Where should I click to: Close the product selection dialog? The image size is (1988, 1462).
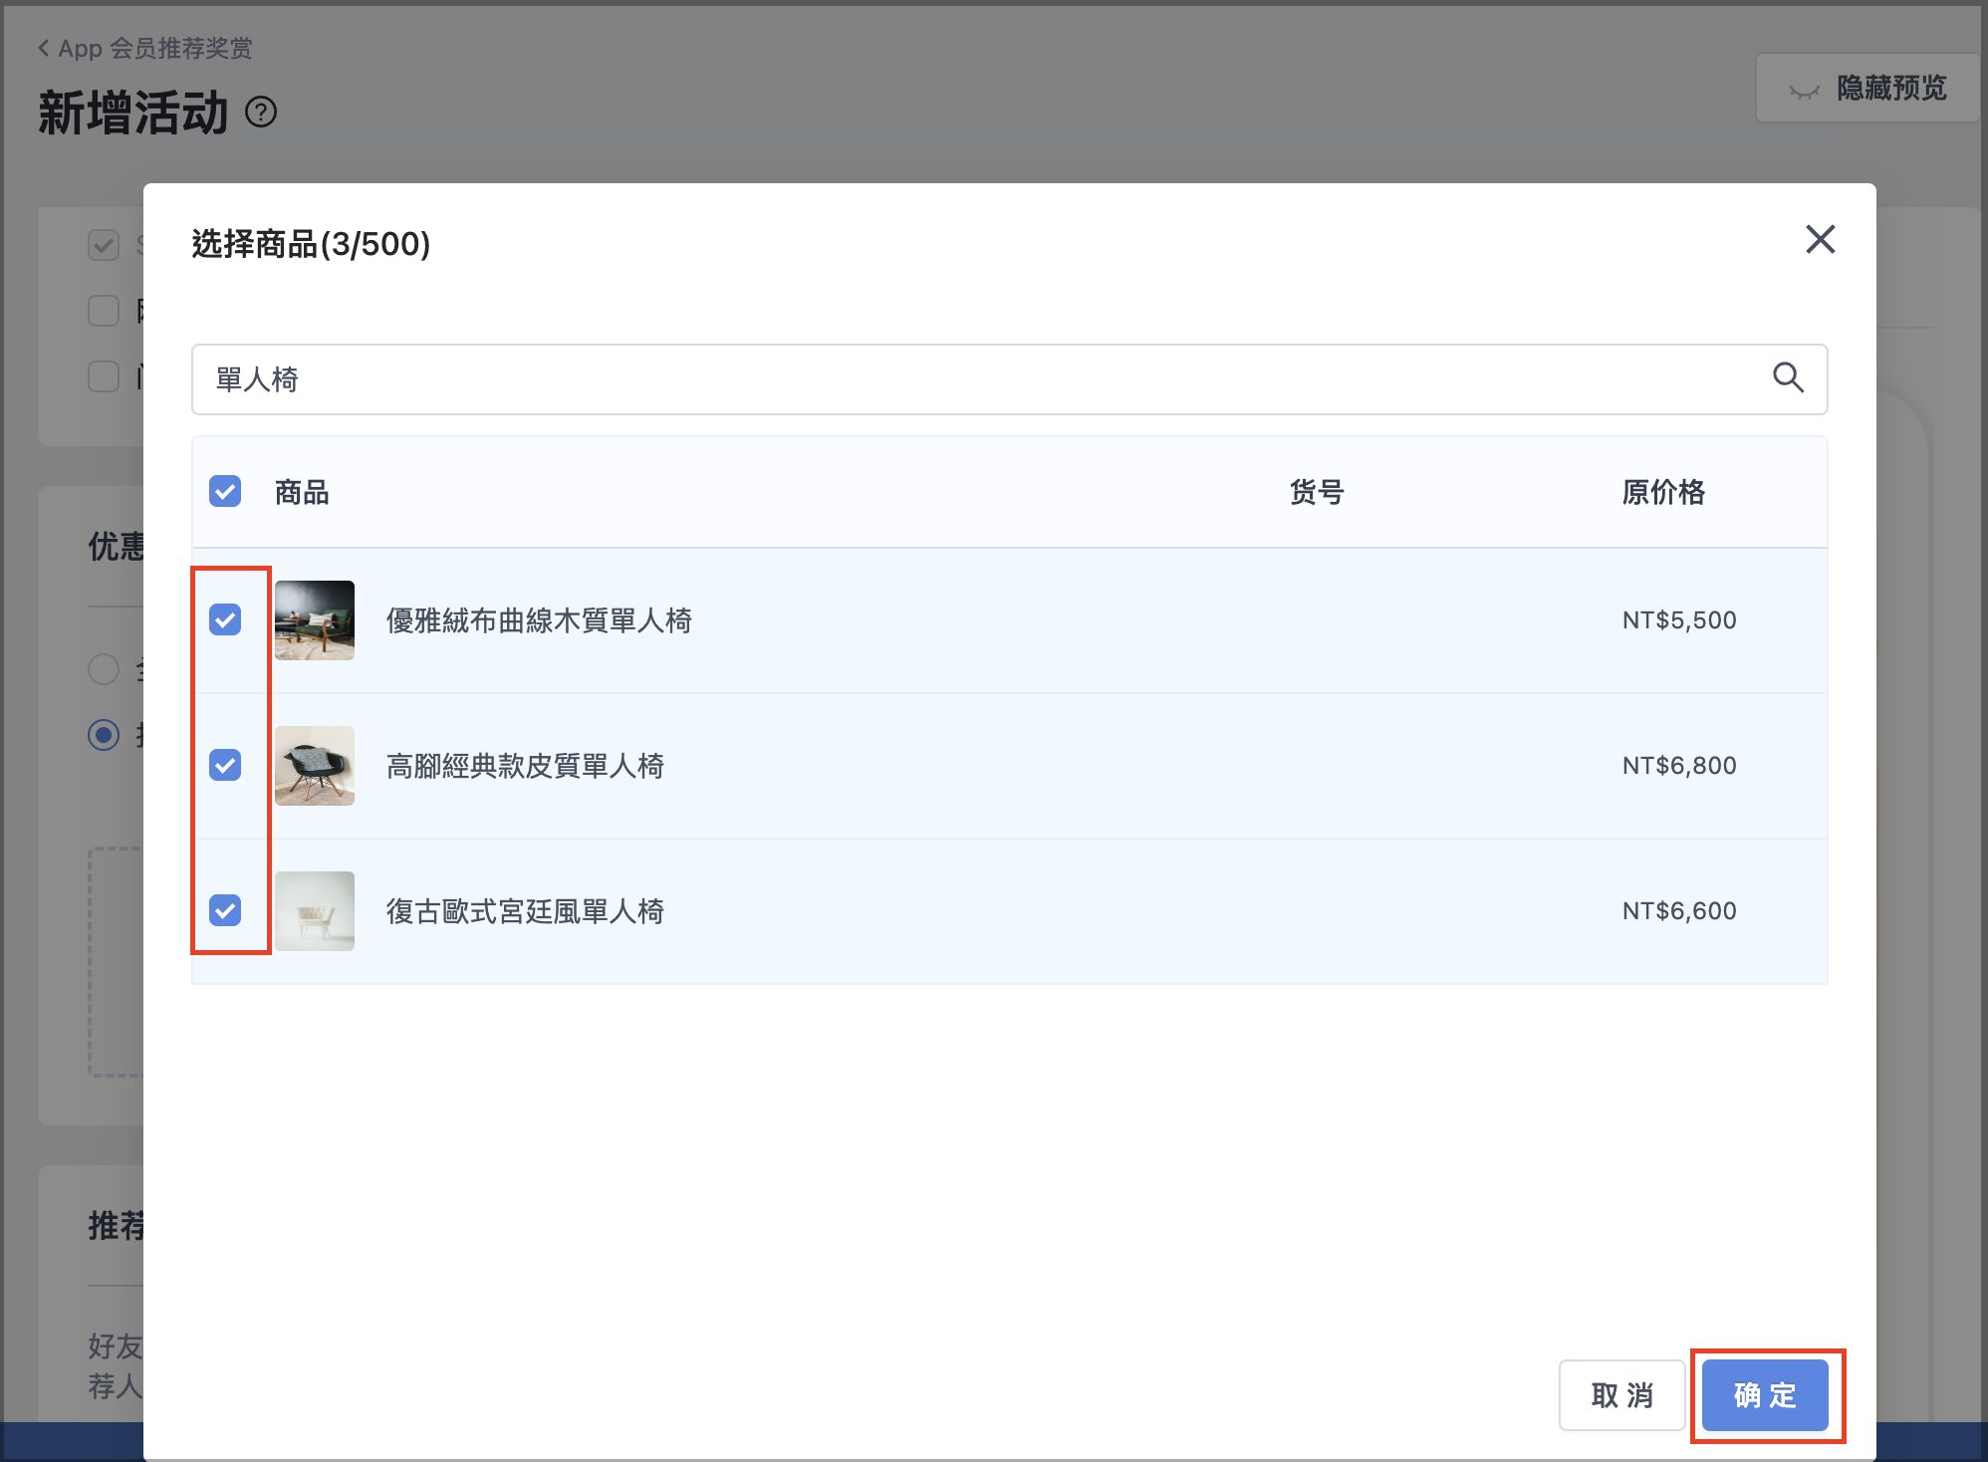pyautogui.click(x=1820, y=239)
